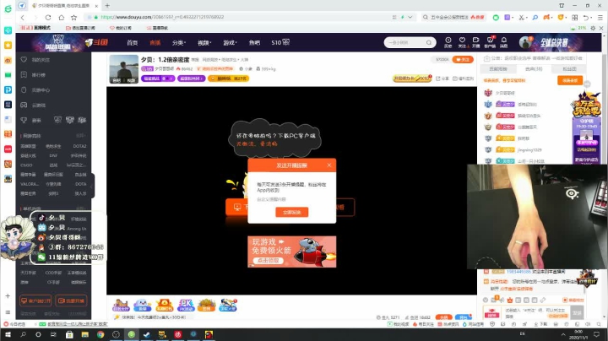
Task: Click the orange toggle pill below player
Action: click(444, 317)
